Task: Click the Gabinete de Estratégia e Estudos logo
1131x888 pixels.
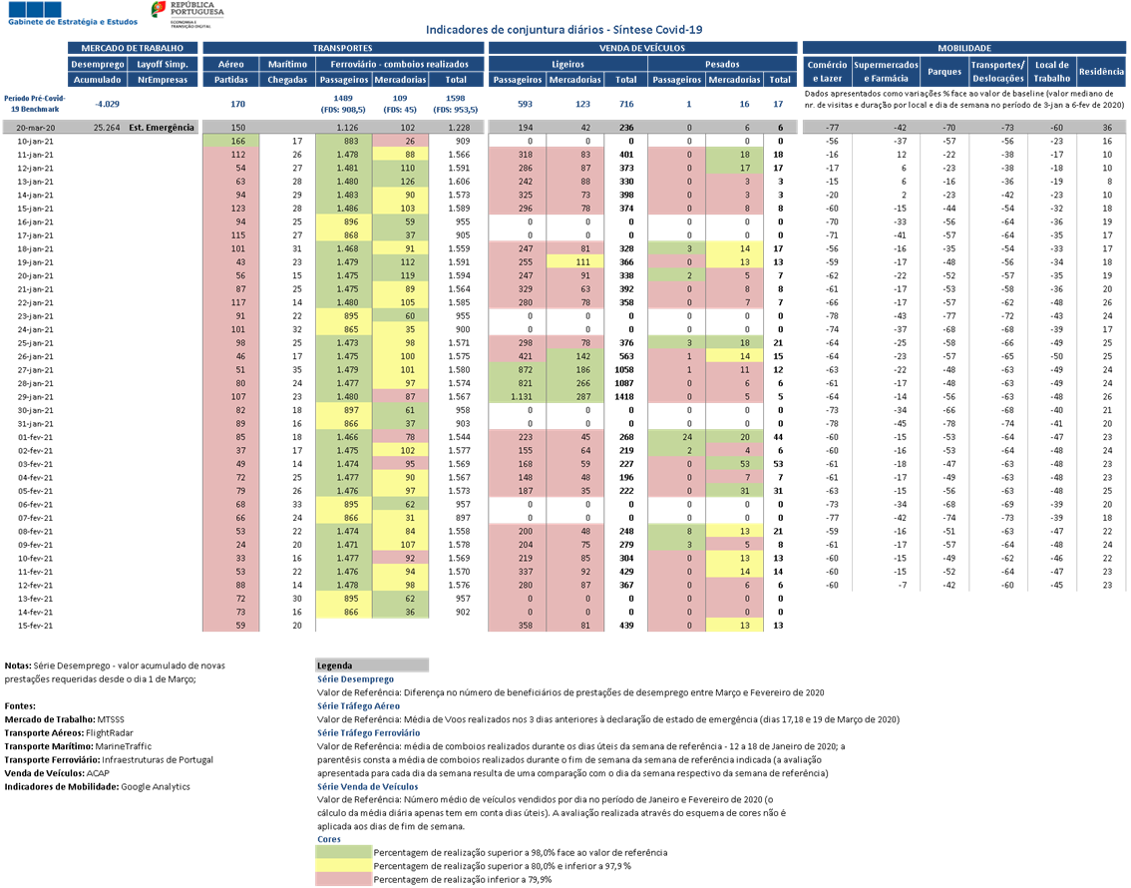Action: [72, 14]
